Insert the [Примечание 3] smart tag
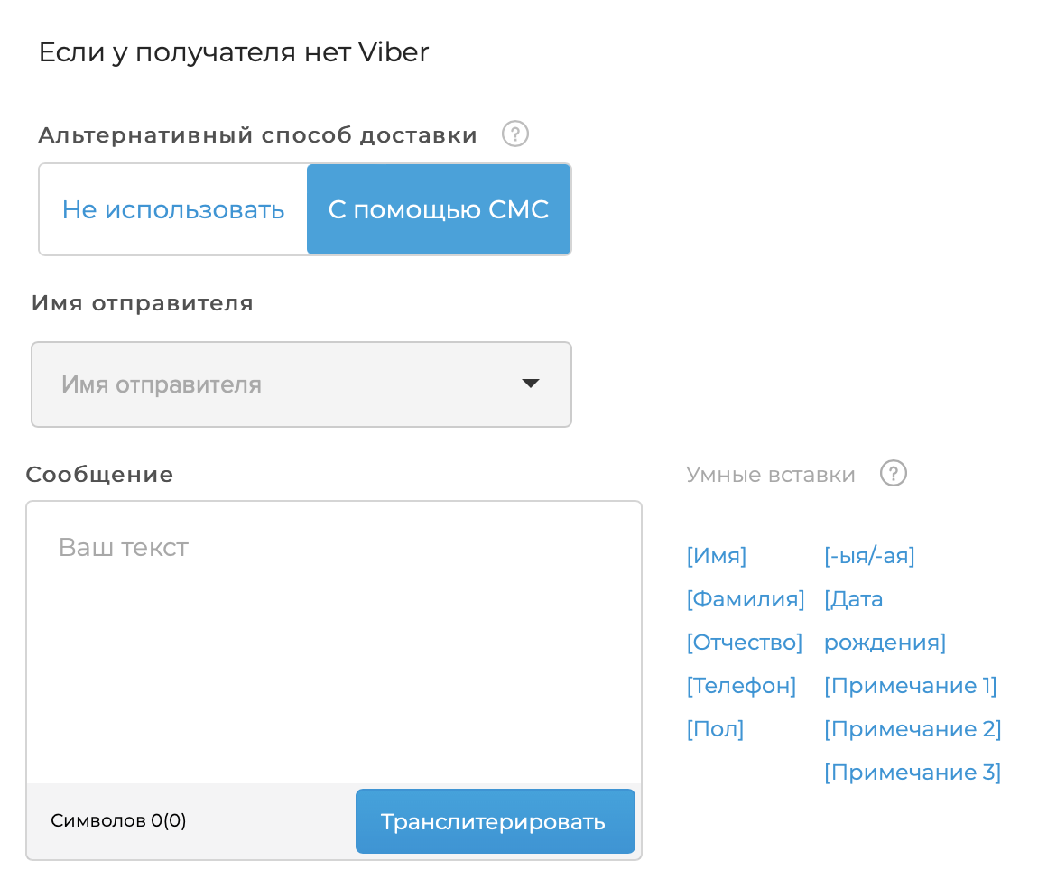The width and height of the screenshot is (1038, 879). point(913,773)
